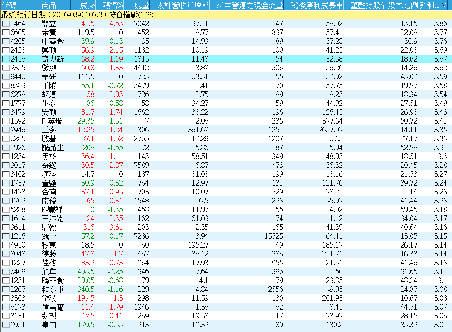Check the 9946 三發 row box
Image resolution: width=452 pixels, height=332 pixels.
point(6,130)
